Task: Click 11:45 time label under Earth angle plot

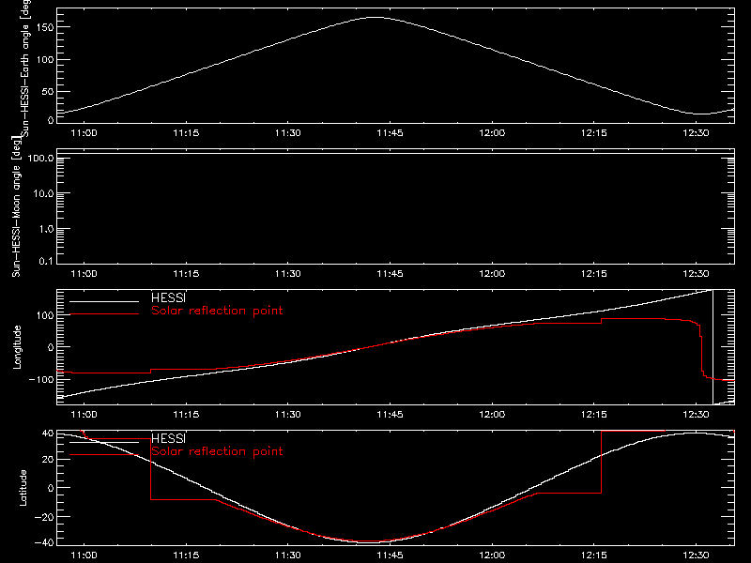Action: click(390, 133)
